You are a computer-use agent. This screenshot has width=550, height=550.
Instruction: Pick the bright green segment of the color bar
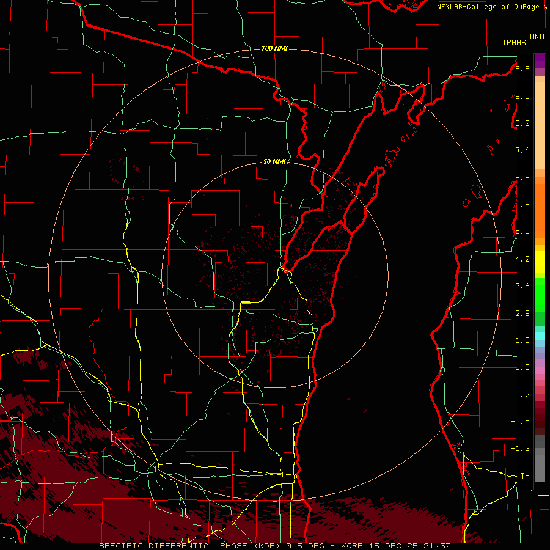[540, 295]
